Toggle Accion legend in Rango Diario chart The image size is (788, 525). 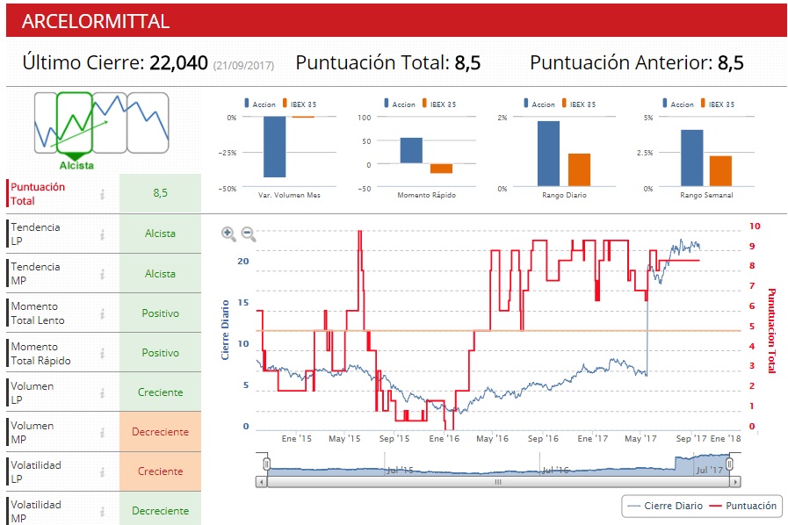pyautogui.click(x=539, y=104)
